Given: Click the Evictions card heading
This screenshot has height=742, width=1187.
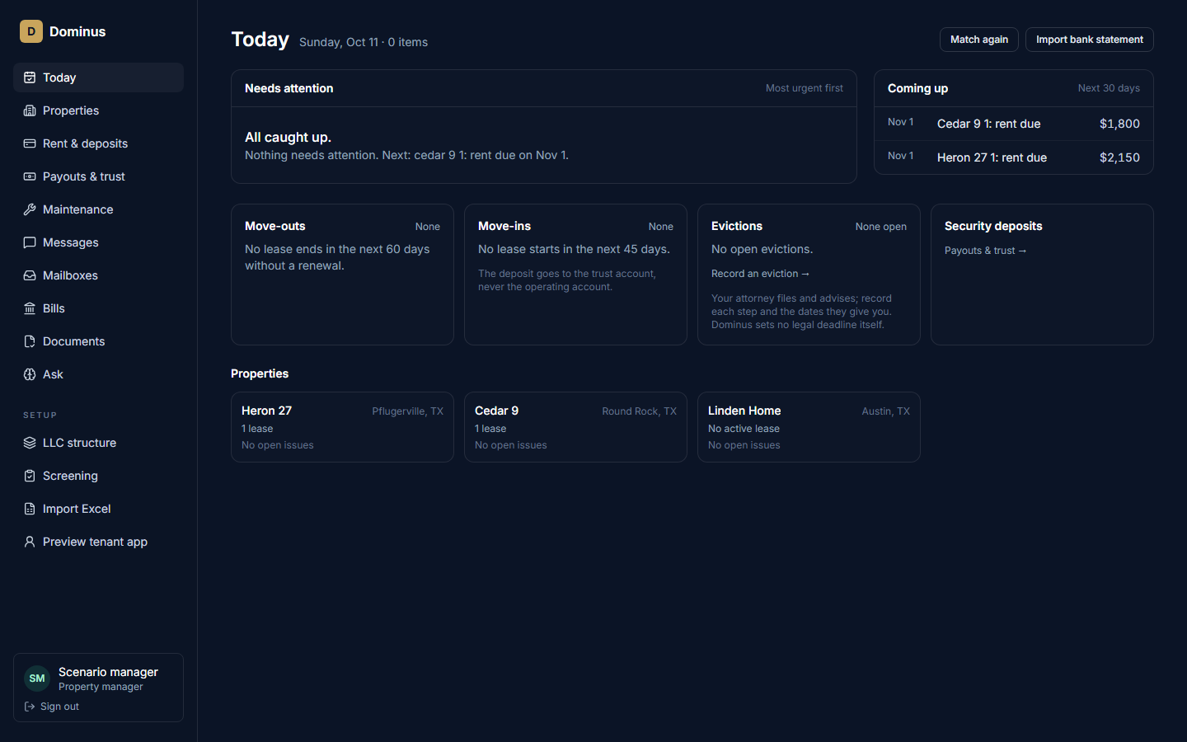Looking at the screenshot, I should pyautogui.click(x=737, y=226).
